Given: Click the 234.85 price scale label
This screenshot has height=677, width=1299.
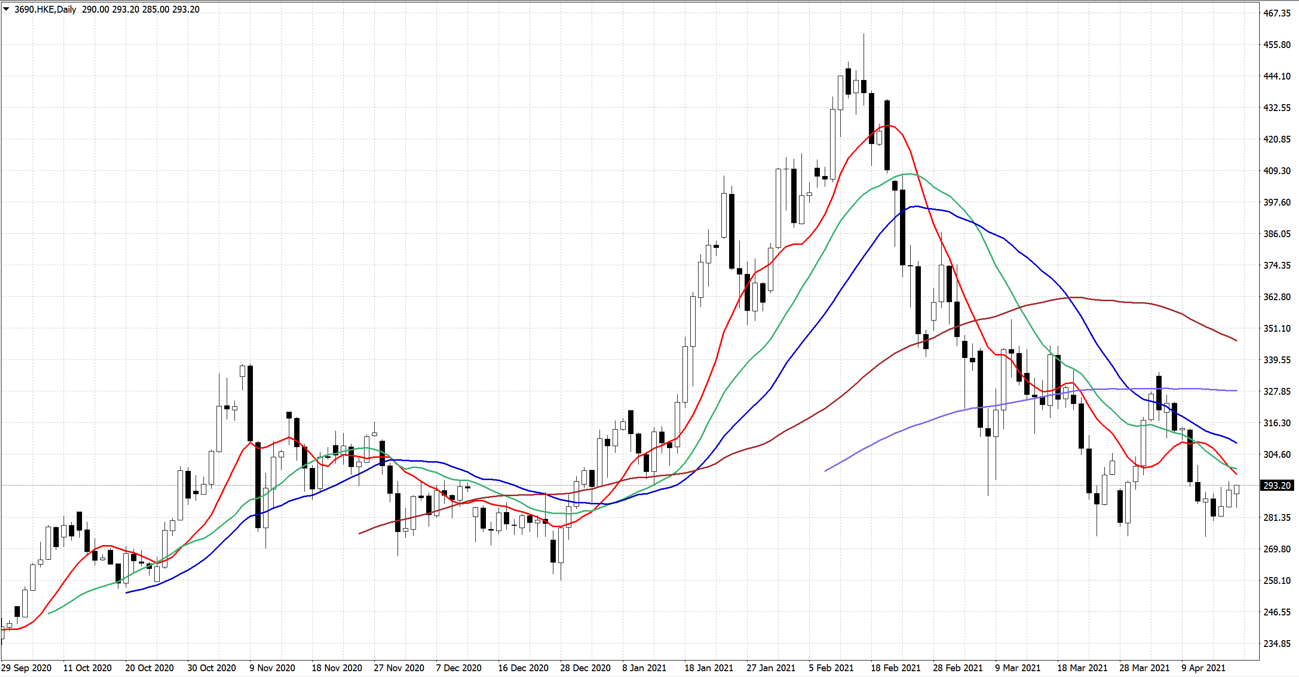Looking at the screenshot, I should [x=1276, y=644].
